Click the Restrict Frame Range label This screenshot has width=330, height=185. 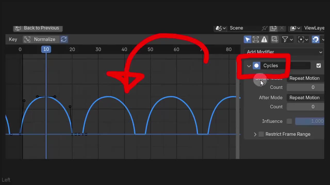(288, 134)
